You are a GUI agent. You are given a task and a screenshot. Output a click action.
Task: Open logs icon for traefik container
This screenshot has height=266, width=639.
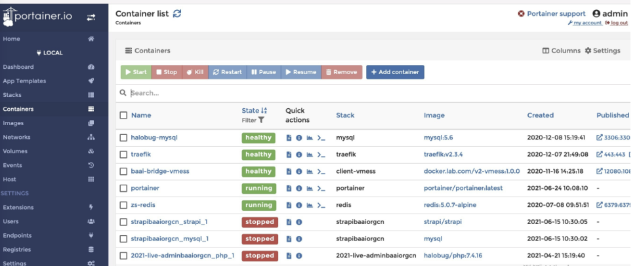tap(289, 155)
